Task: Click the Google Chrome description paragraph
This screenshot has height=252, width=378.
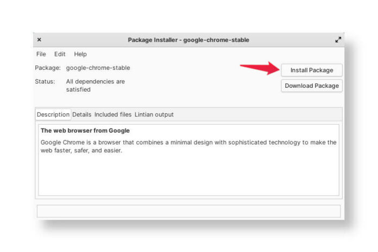Action: (188, 146)
